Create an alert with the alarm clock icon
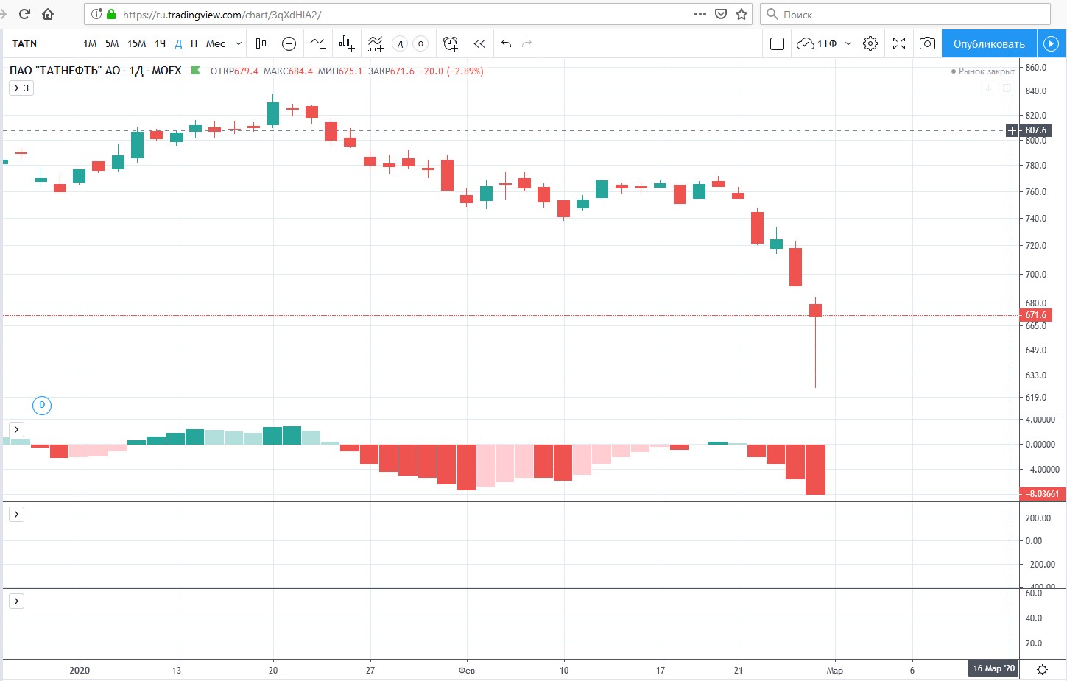1067x681 pixels. pos(451,43)
